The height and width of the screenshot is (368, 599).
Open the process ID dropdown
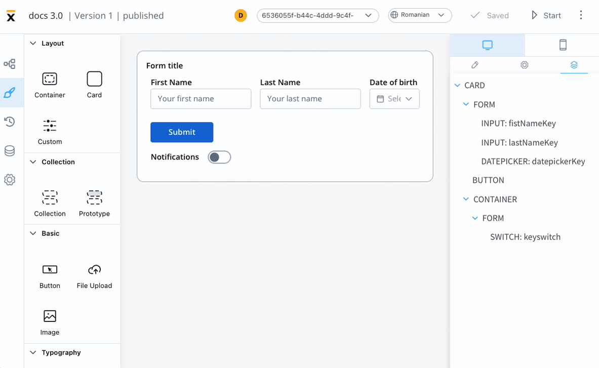[318, 16]
